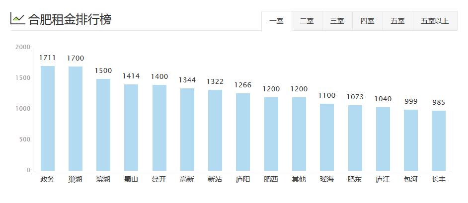Click the bar for 庐阳
The height and width of the screenshot is (203, 468).
243,132
